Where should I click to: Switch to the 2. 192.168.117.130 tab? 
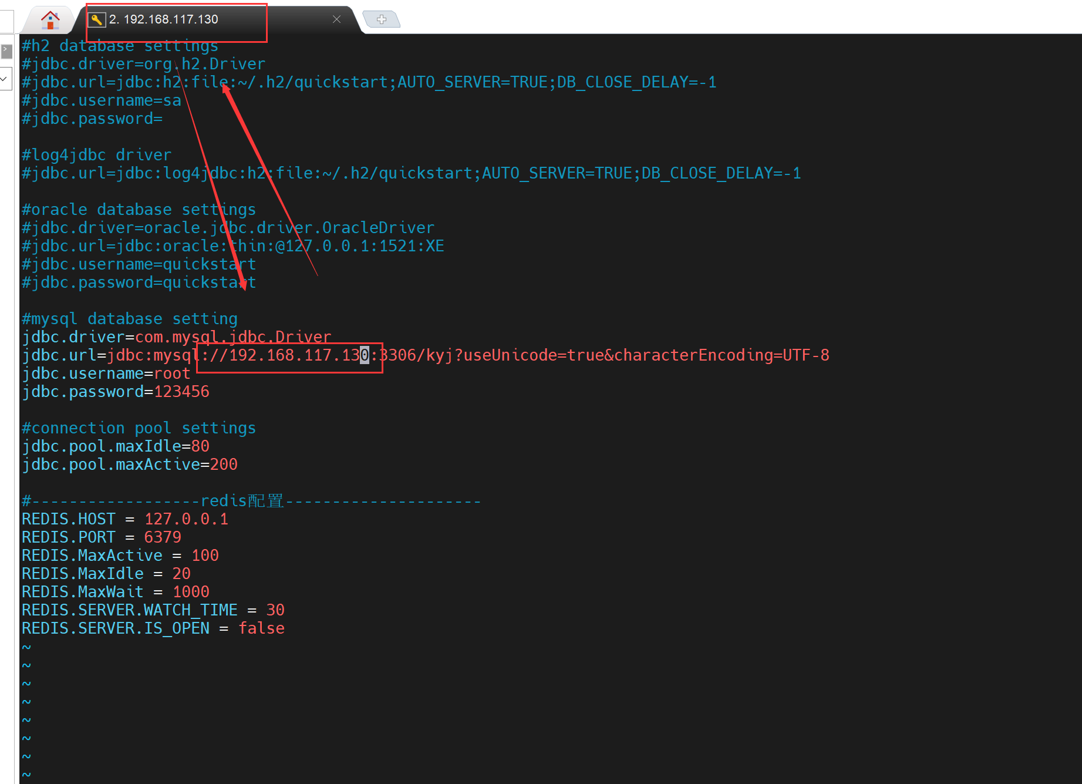[164, 19]
